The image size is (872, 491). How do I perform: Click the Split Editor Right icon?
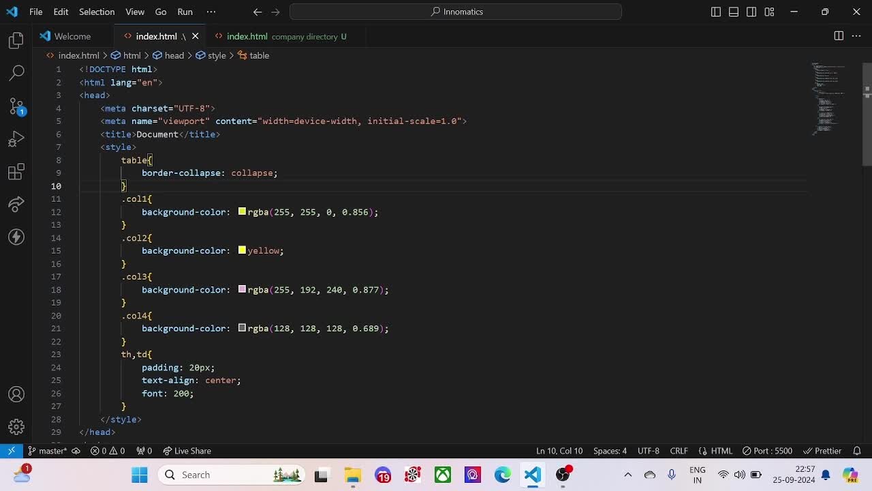point(839,36)
